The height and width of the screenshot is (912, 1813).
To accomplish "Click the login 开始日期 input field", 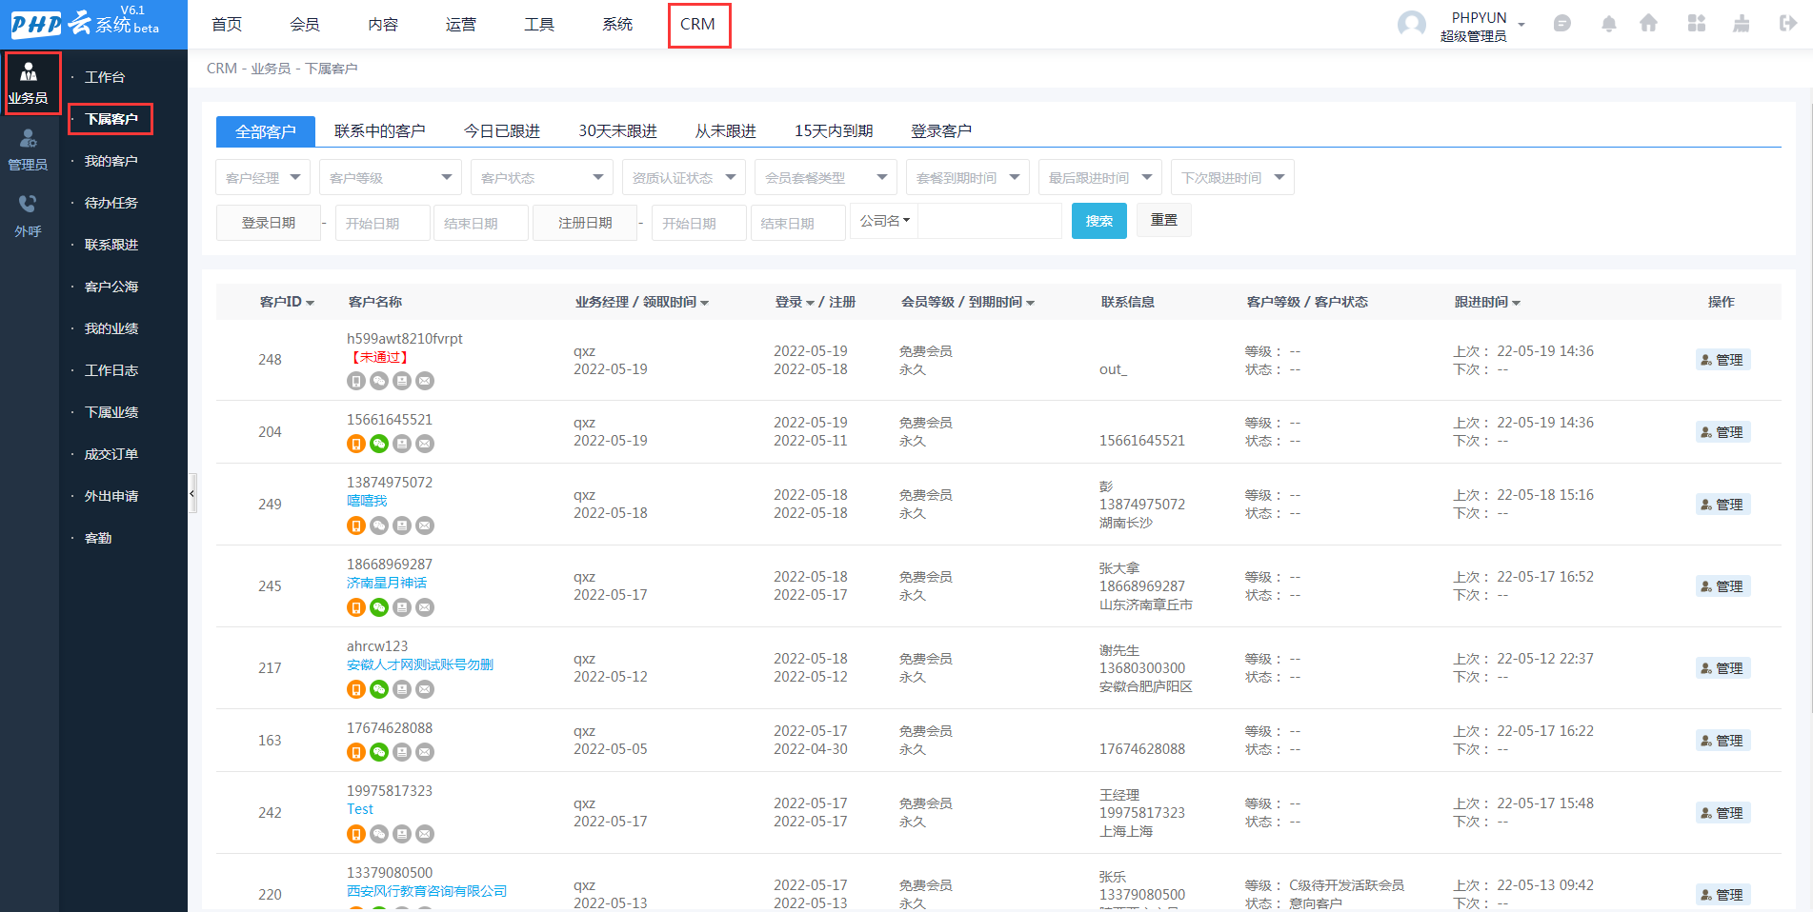I will click(383, 223).
